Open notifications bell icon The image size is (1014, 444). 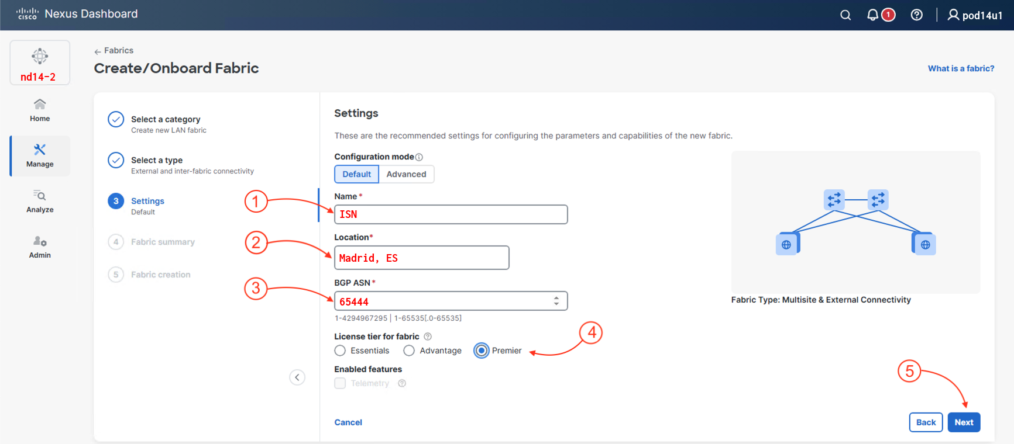[x=872, y=15]
